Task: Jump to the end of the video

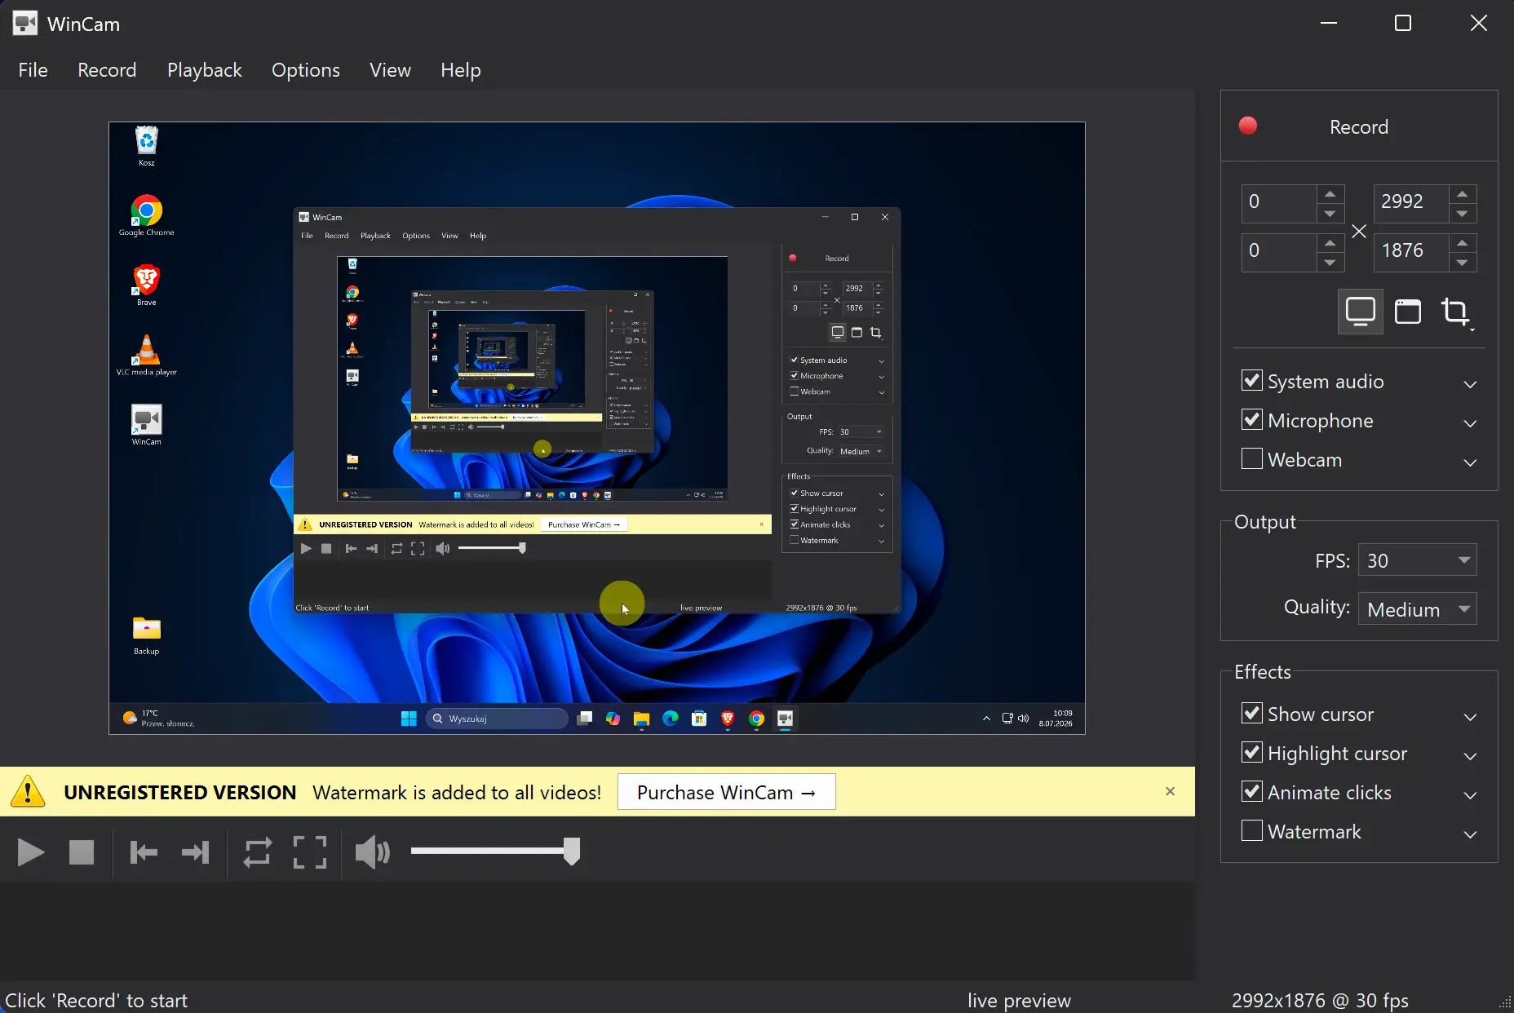Action: click(196, 852)
